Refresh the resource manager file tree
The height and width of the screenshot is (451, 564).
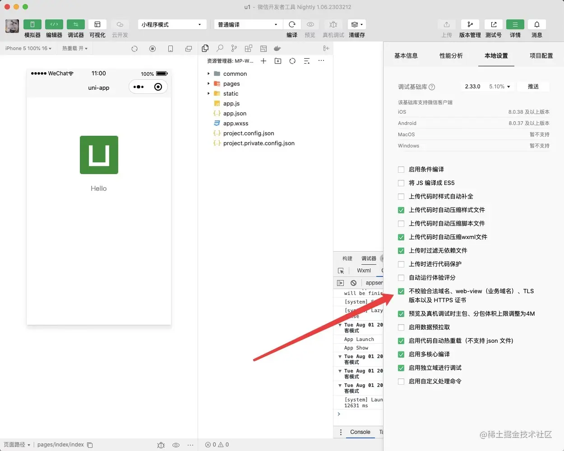(292, 61)
